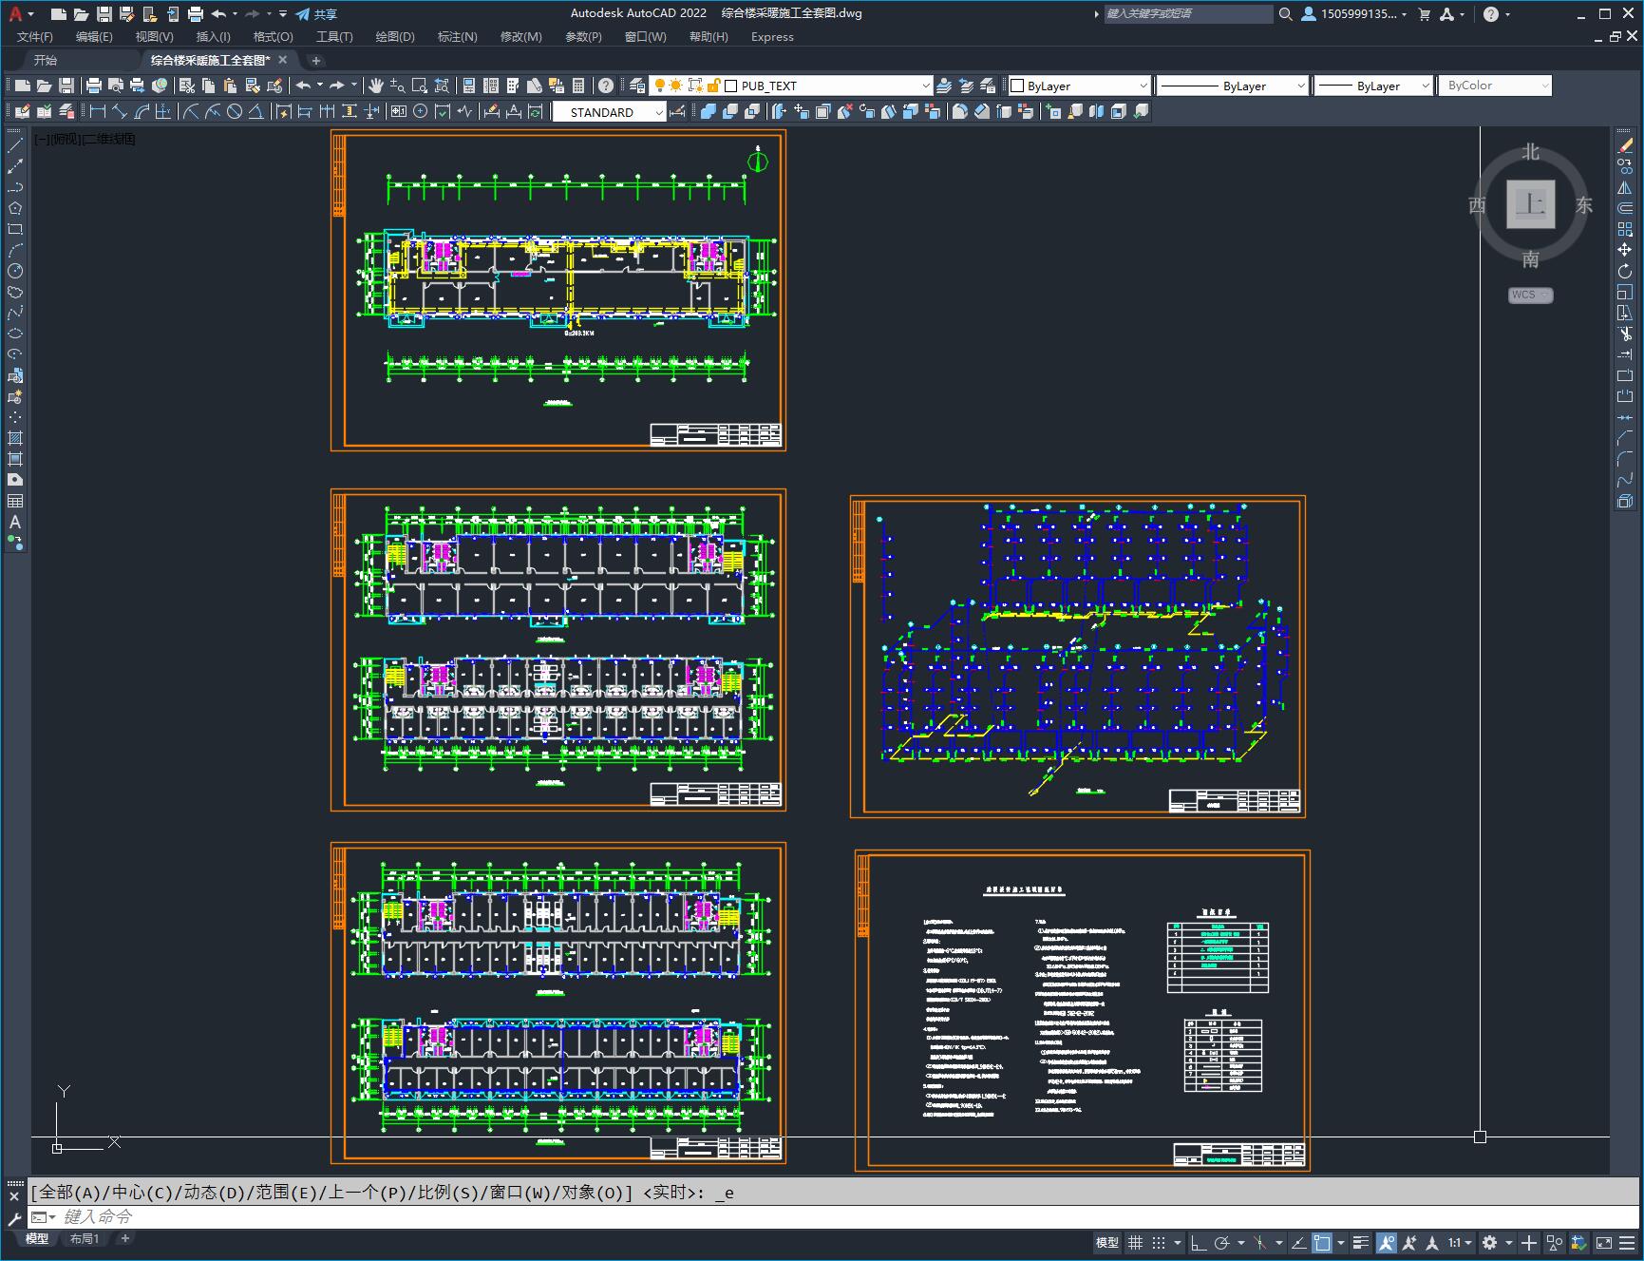Select the Diameter dimension tool
This screenshot has height=1261, width=1644.
[x=235, y=111]
